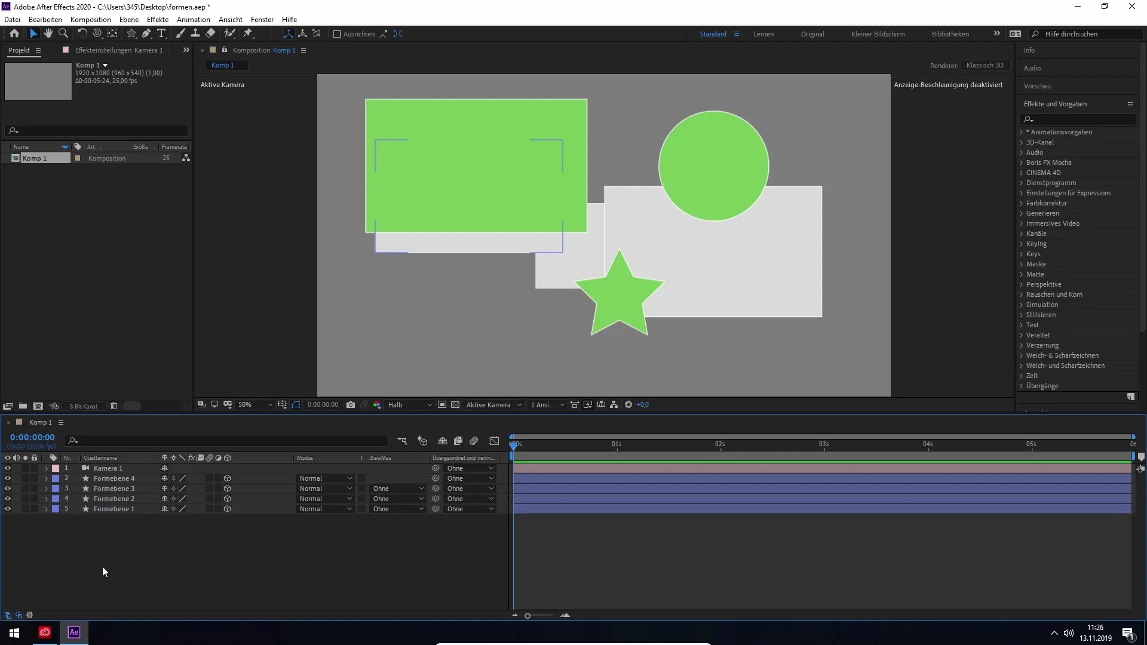Screen dimensions: 1147x645
Task: Select the Rotation tool
Action: click(x=82, y=33)
